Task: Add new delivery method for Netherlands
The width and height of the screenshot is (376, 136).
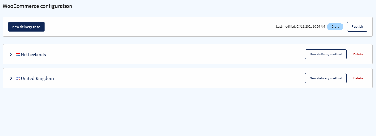Action: [326, 55]
